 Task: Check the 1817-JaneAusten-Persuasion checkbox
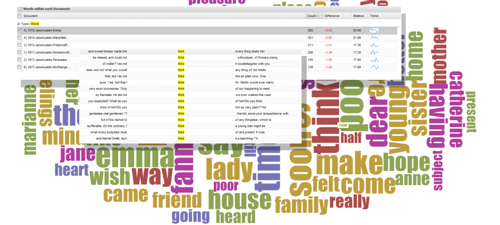coord(19,59)
